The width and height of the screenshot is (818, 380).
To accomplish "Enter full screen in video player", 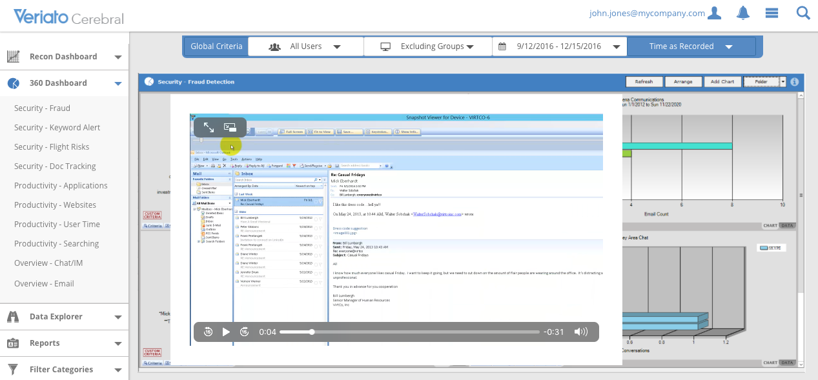I will (x=209, y=128).
